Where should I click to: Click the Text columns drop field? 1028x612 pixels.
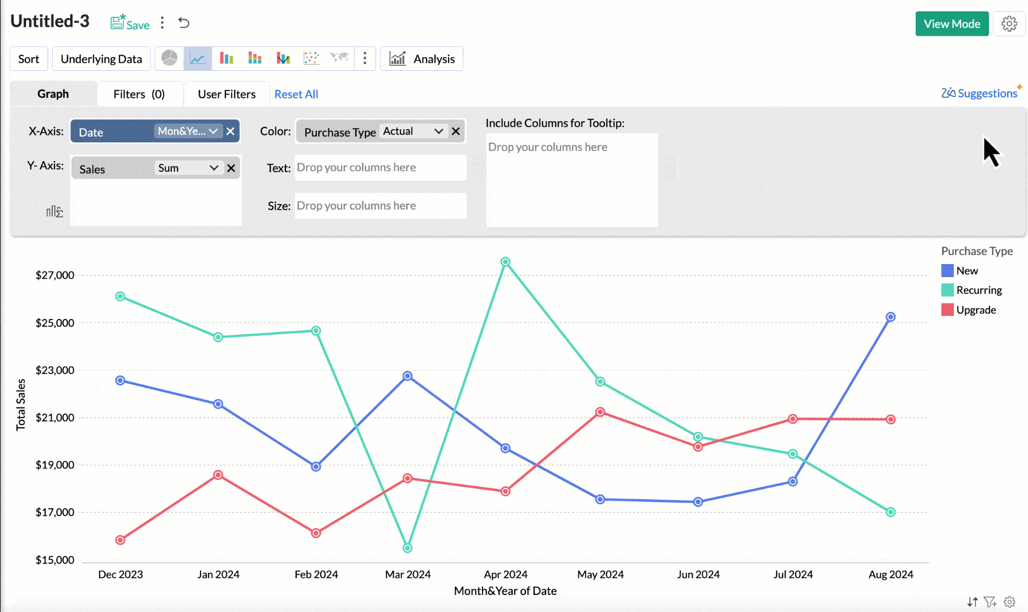(x=380, y=168)
